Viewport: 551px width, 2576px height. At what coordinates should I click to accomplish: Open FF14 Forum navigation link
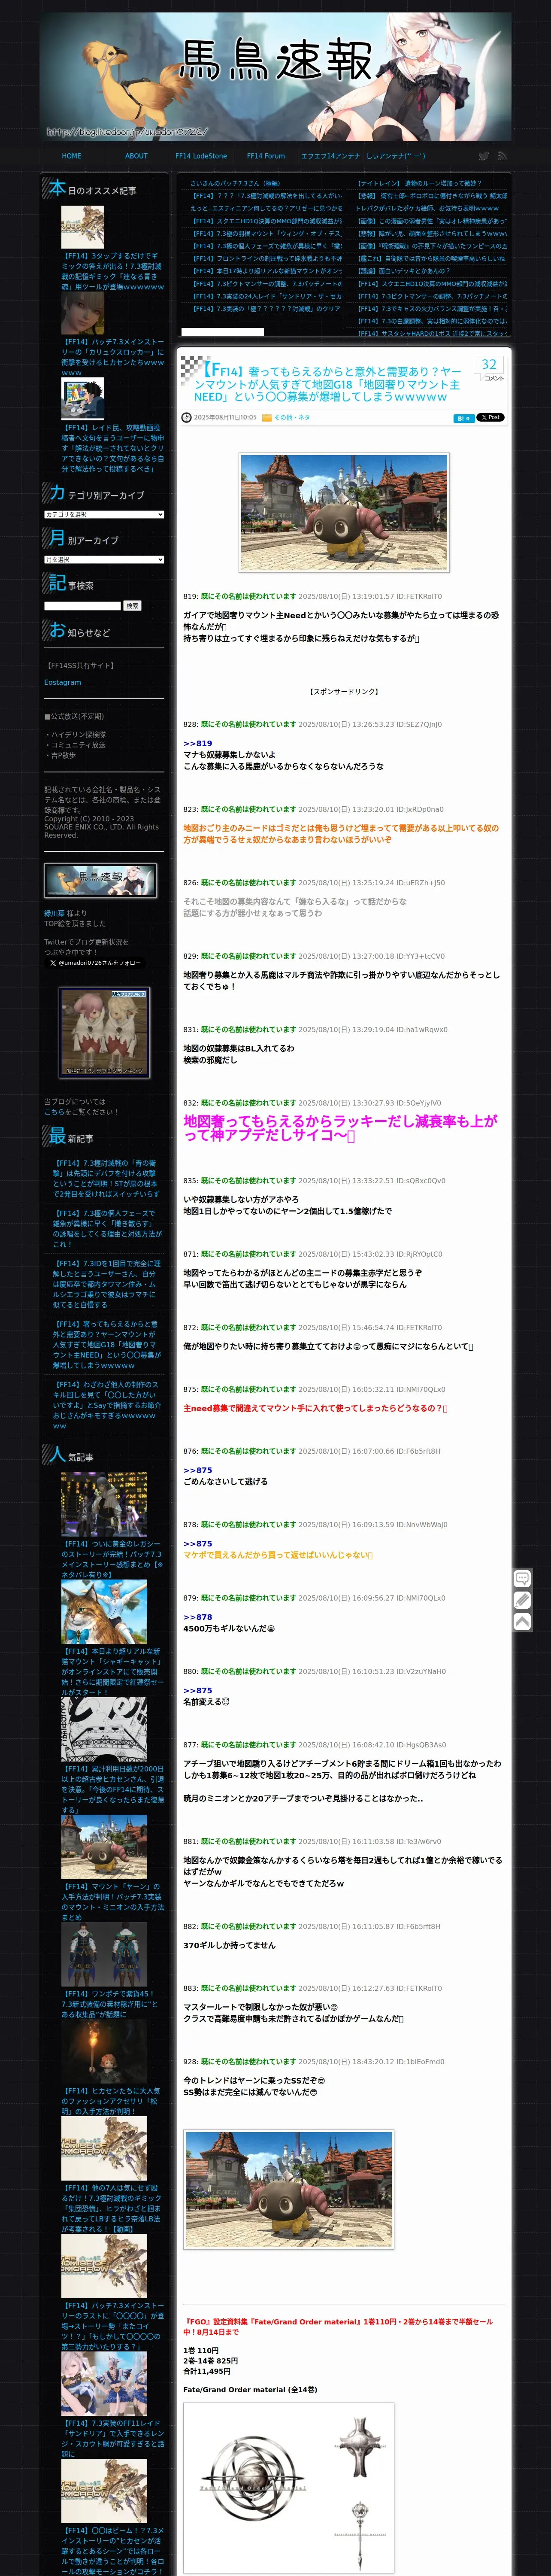[x=266, y=156]
